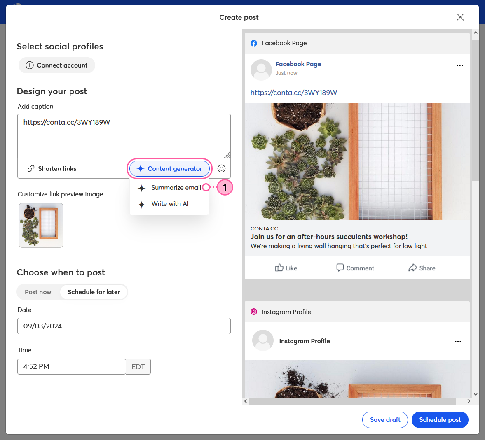Viewport: 485px width, 440px height.
Task: Click the "Join us for an after-hours succulents workshop!" headline
Action: click(x=329, y=237)
